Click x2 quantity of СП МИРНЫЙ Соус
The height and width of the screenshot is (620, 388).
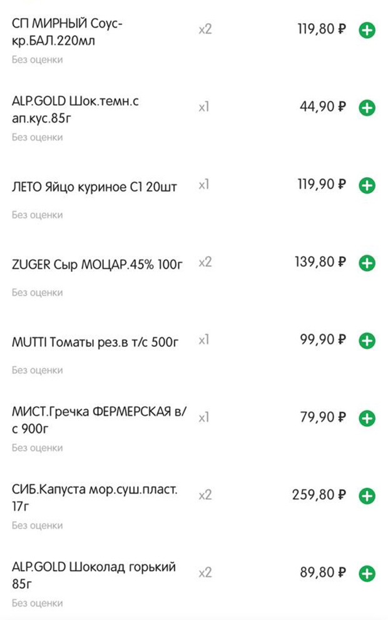[205, 29]
